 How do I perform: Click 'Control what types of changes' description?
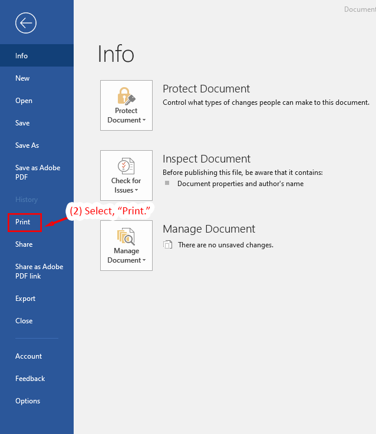pos(266,102)
